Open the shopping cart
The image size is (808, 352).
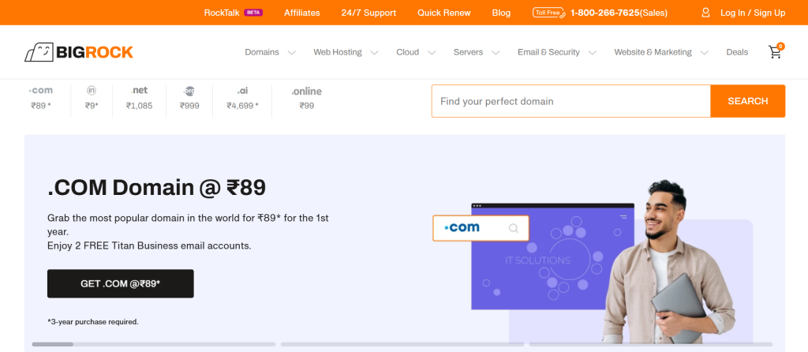click(x=775, y=52)
